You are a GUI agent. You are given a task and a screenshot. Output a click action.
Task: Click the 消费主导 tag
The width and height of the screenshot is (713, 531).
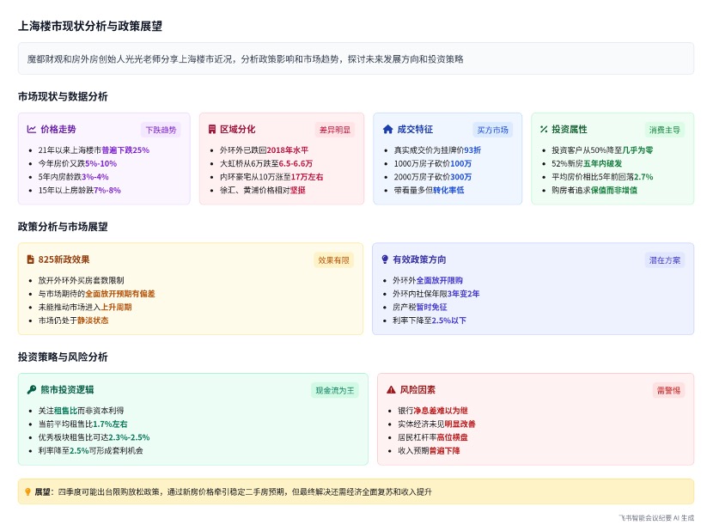point(664,130)
